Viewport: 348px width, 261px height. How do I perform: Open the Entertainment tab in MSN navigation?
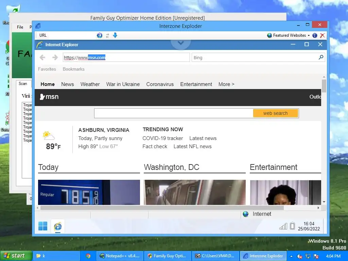pyautogui.click(x=196, y=84)
